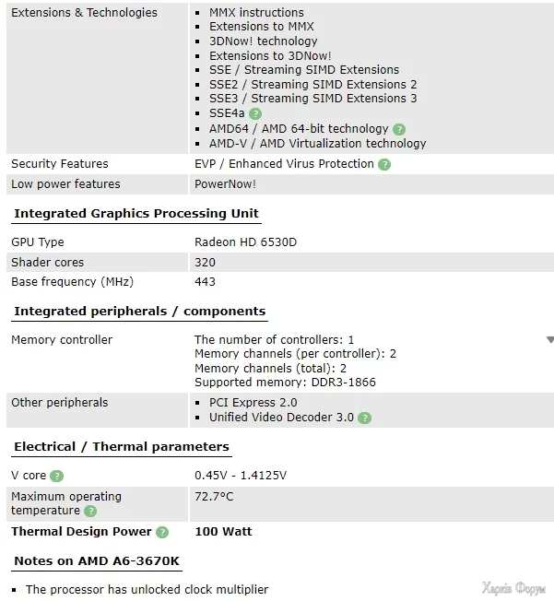
Task: Click the help icon next to SSE4a
Action: 255,114
